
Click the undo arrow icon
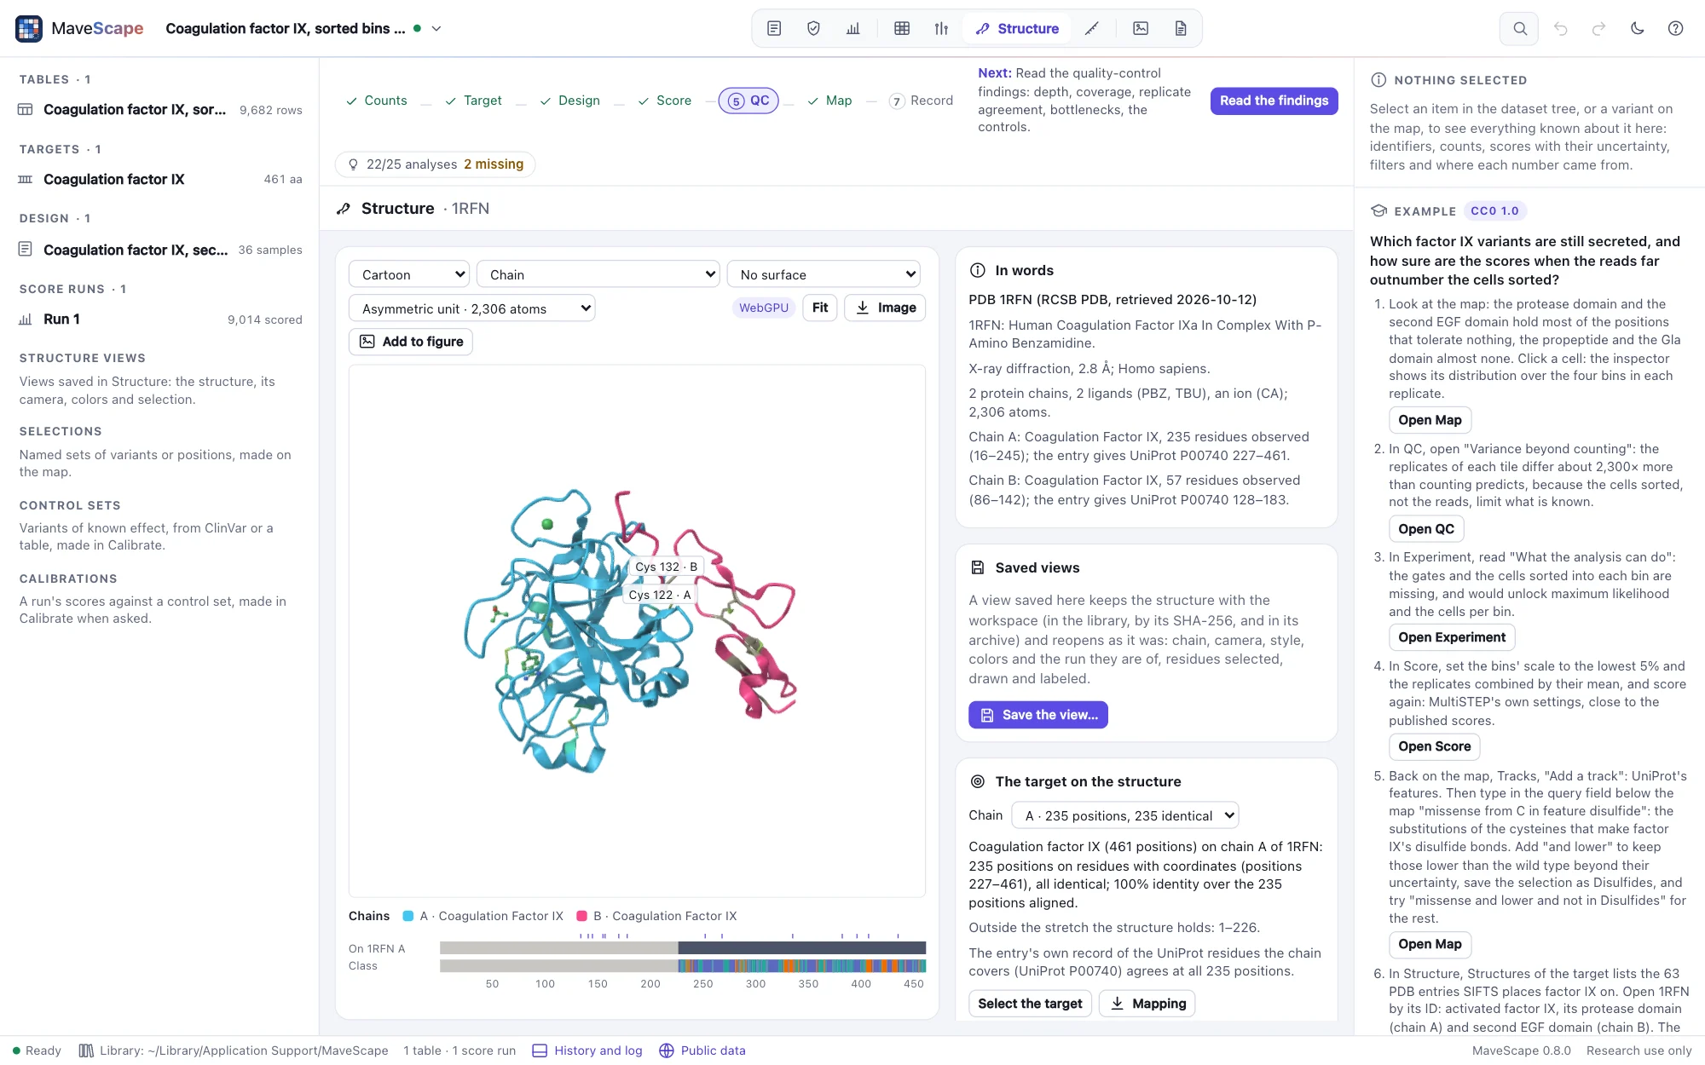(1561, 29)
